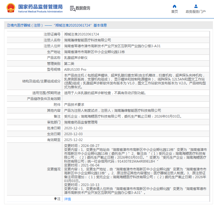Click model specification AIBUS100 Pro
214x205 pixels.
[x=75, y=70]
